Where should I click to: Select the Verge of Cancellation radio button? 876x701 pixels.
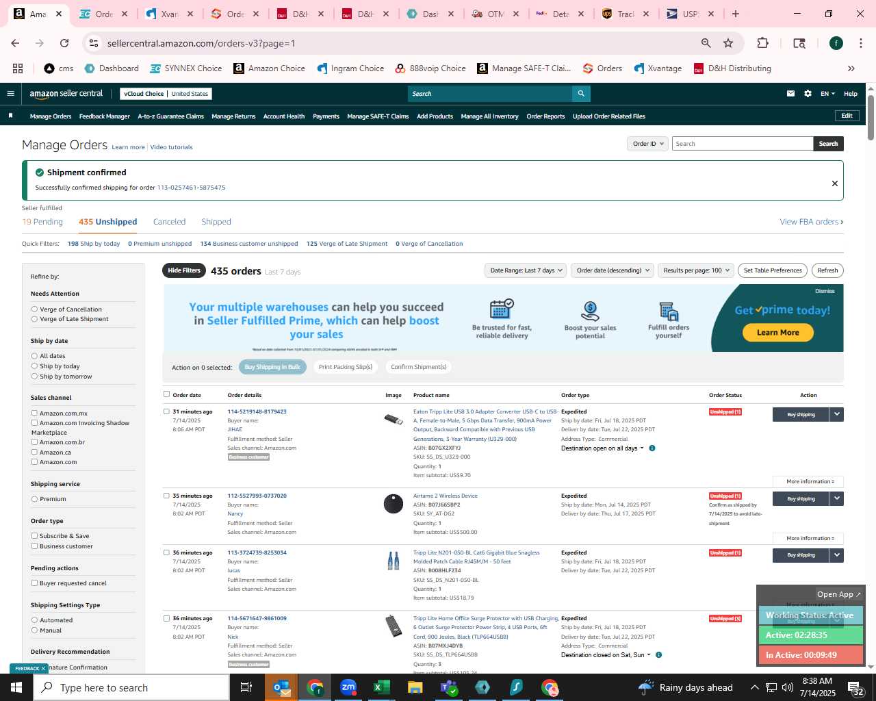34,309
